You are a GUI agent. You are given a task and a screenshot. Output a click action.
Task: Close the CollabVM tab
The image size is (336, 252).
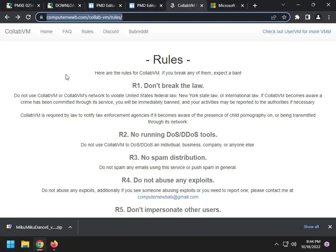[x=202, y=6]
